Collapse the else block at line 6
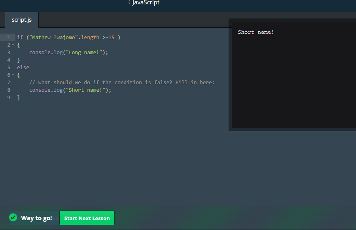Screen dimensions: 356x230 [x=13, y=75]
